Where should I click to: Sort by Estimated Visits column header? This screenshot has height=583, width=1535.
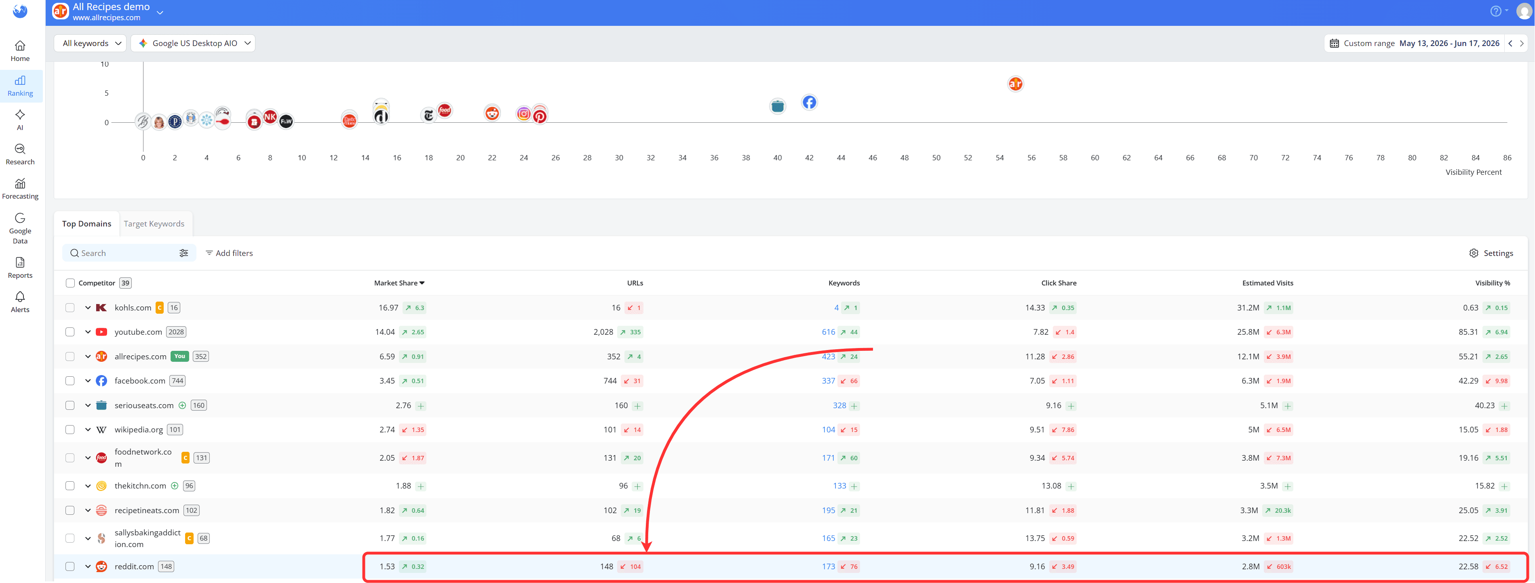point(1267,283)
